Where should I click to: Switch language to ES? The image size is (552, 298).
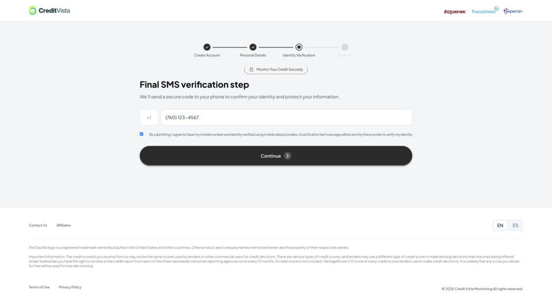pyautogui.click(x=515, y=225)
